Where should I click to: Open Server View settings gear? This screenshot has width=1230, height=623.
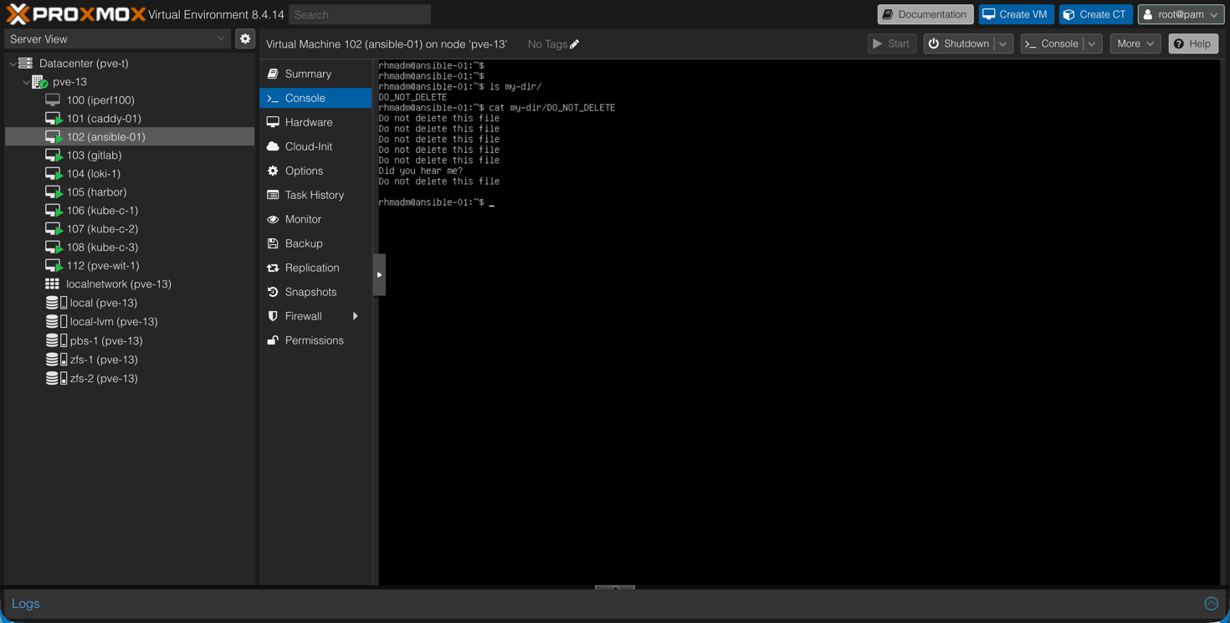tap(245, 38)
